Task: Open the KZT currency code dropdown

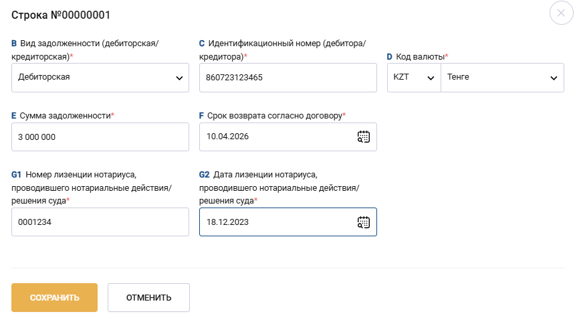Action: pyautogui.click(x=414, y=78)
